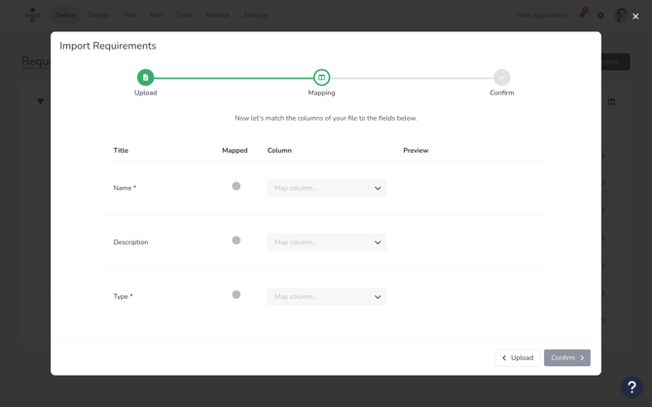652x407 pixels.
Task: Click the Upload step icon in stepper
Action: [145, 77]
